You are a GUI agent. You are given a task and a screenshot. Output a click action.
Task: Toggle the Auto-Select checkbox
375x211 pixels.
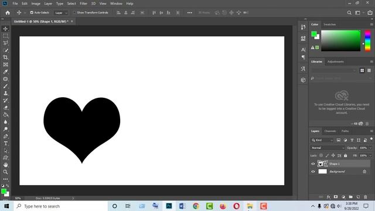(32, 12)
